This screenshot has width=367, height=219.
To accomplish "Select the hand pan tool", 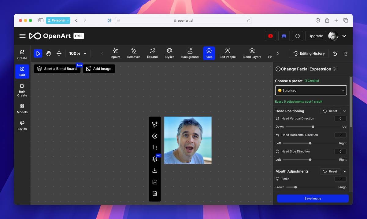I will click(48, 53).
